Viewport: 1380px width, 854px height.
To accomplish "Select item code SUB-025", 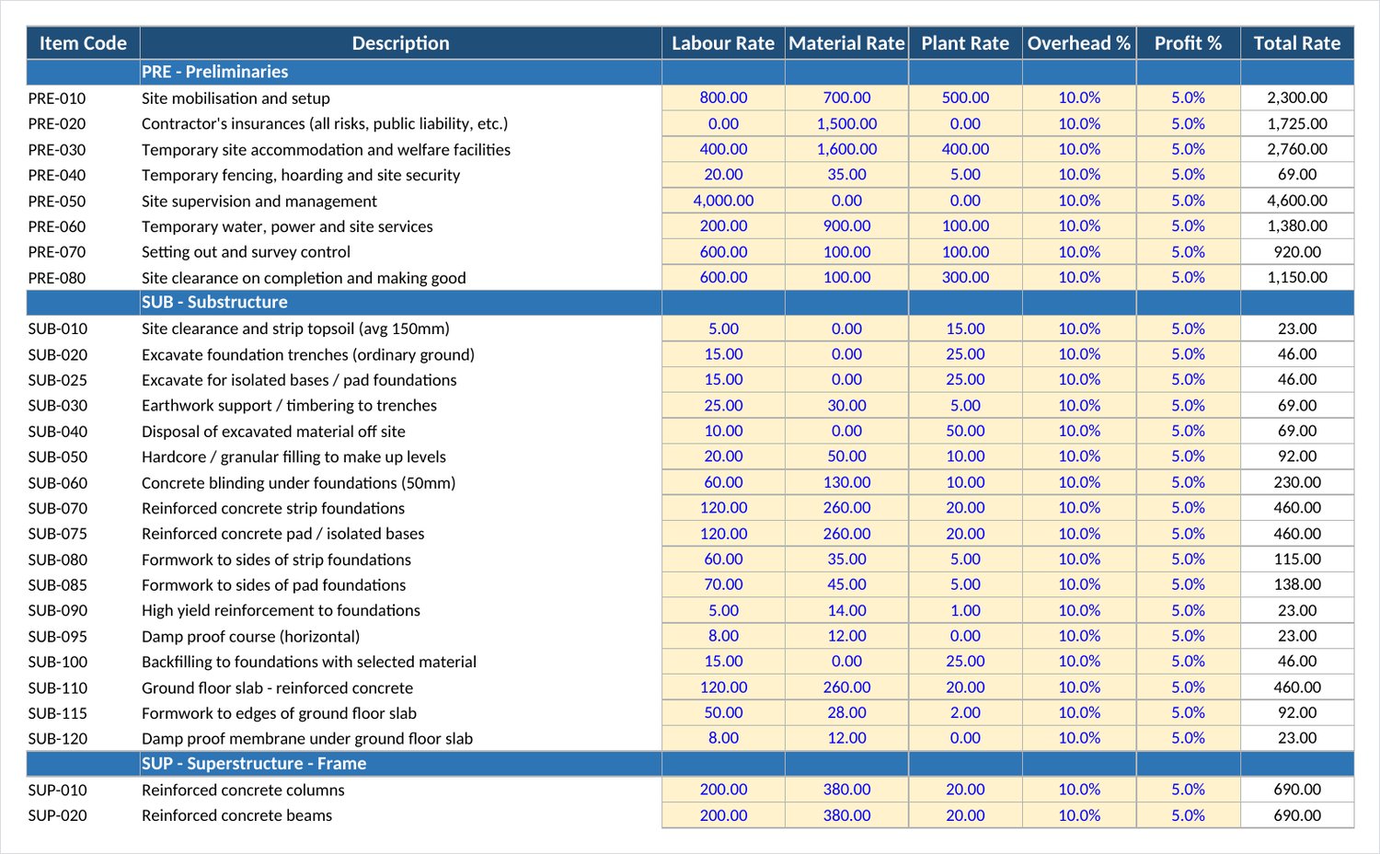I will click(x=57, y=380).
